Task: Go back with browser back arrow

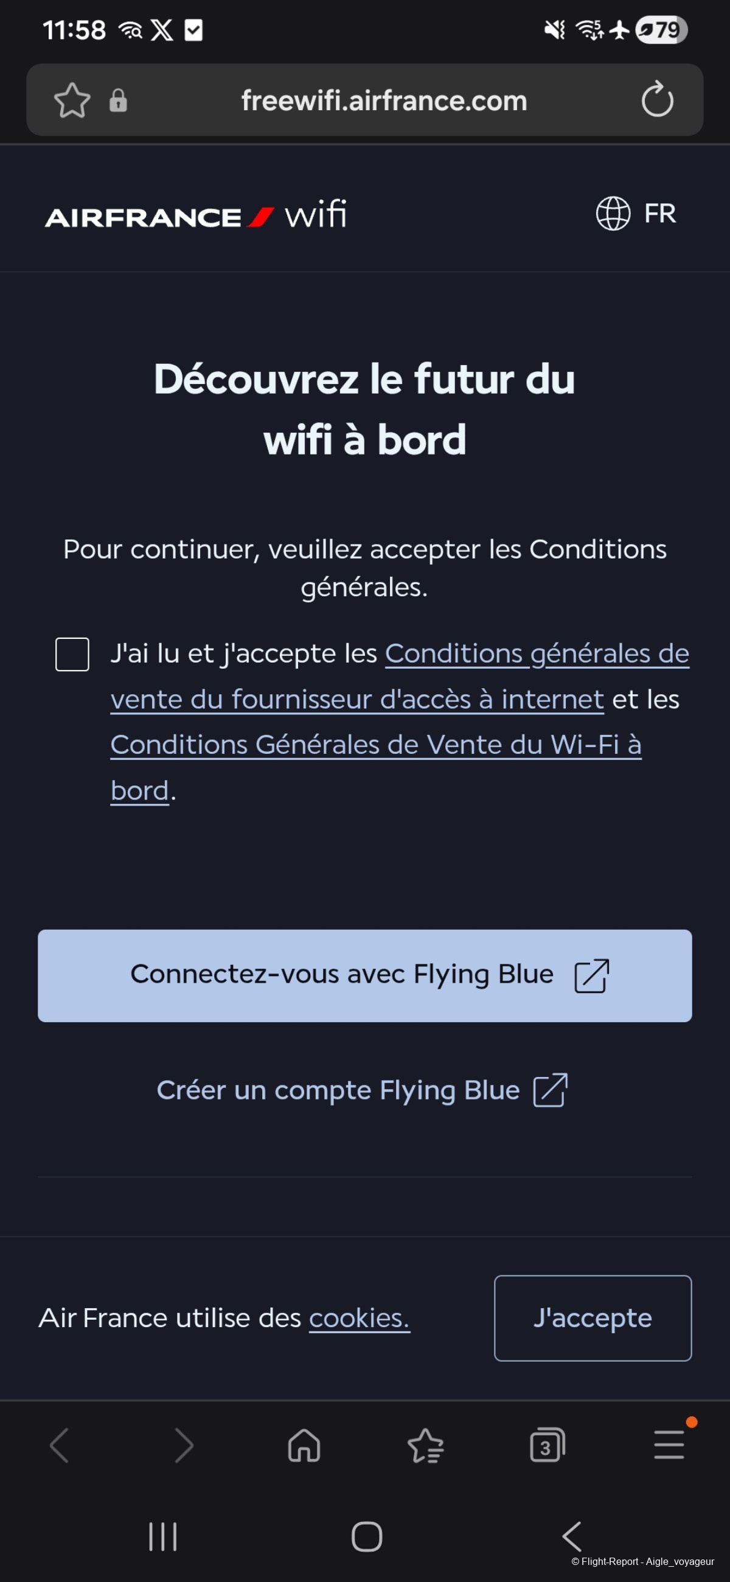Action: click(x=60, y=1445)
